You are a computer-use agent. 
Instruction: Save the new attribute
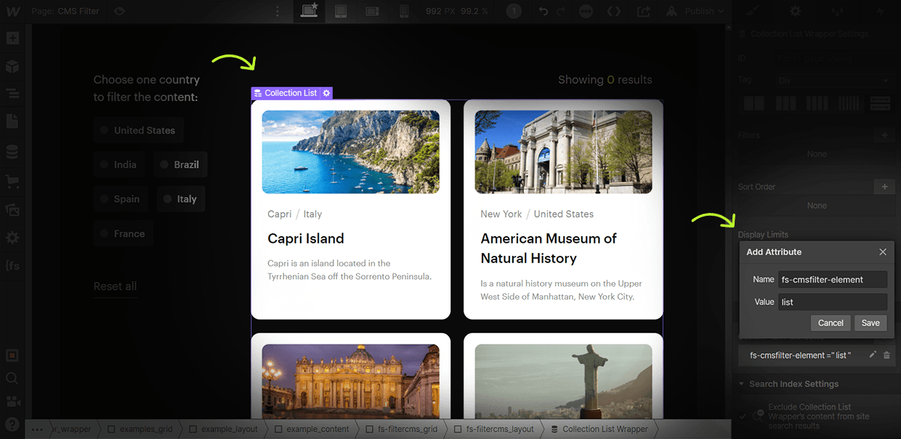870,323
